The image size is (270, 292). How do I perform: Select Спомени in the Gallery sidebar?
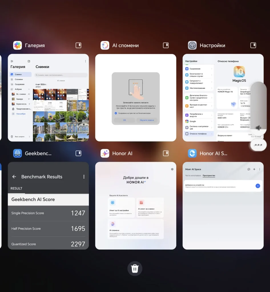tap(21, 79)
